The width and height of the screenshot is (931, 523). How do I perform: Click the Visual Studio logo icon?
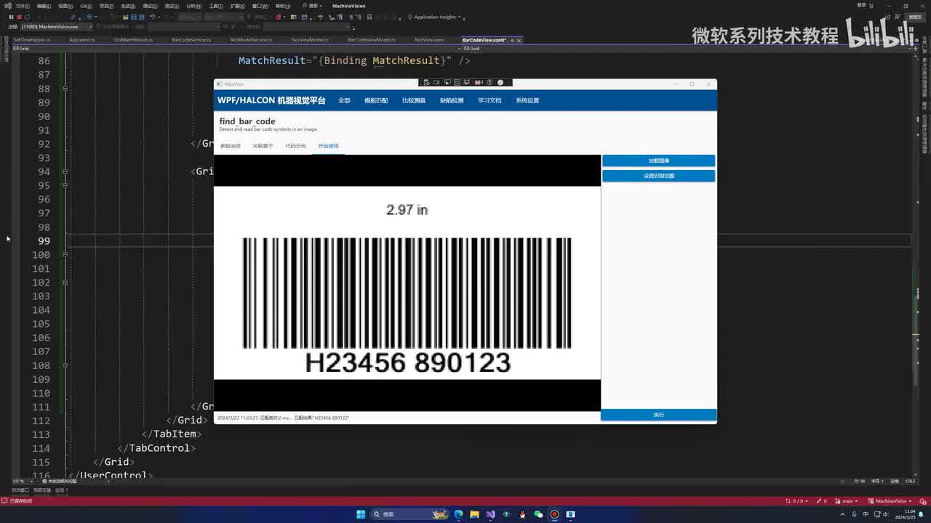pyautogui.click(x=7, y=6)
